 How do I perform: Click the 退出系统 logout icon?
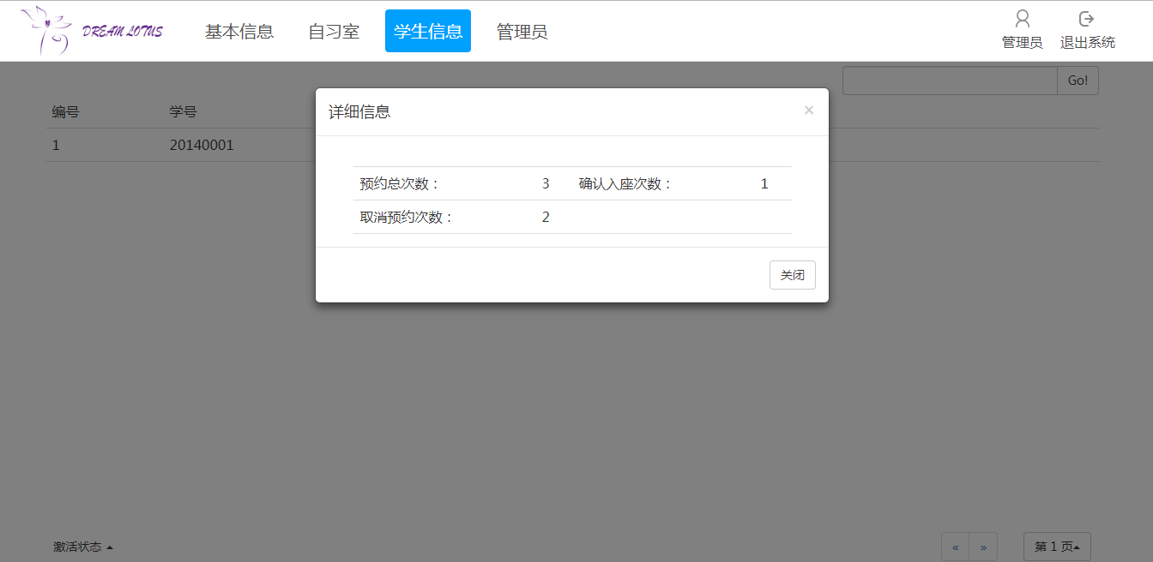pos(1087,19)
